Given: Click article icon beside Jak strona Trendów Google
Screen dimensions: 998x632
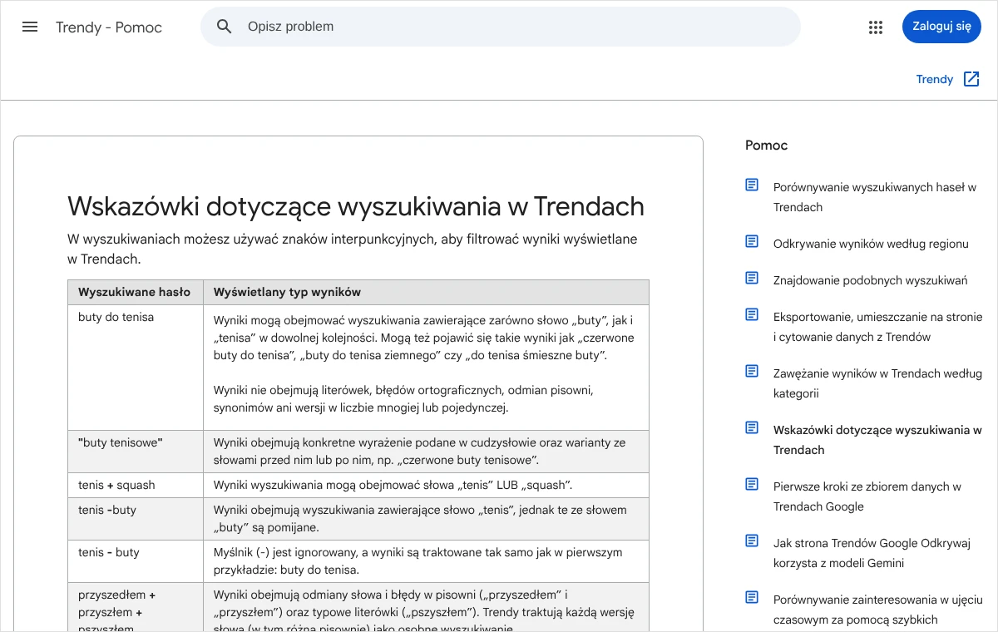Looking at the screenshot, I should pos(752,541).
